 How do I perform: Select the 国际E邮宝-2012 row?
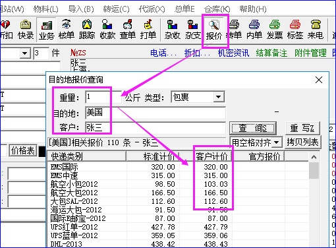click(x=178, y=218)
